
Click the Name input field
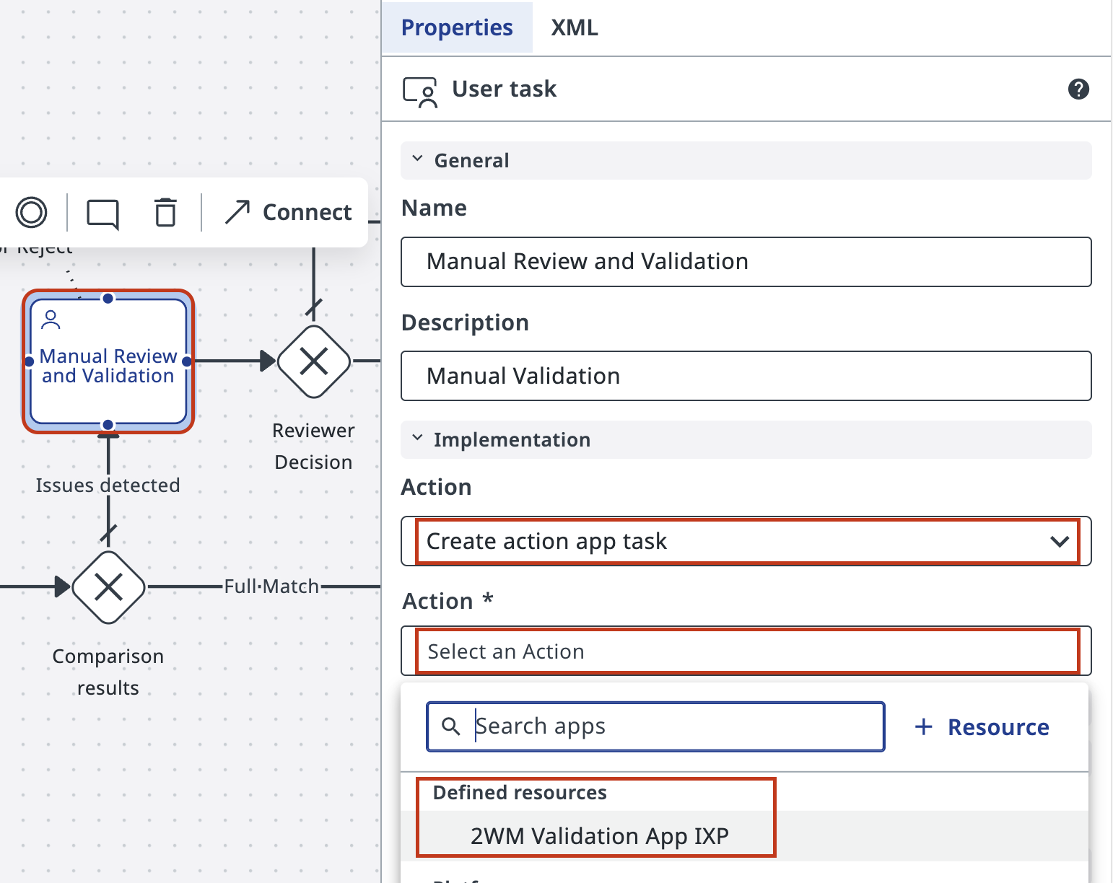(x=746, y=262)
